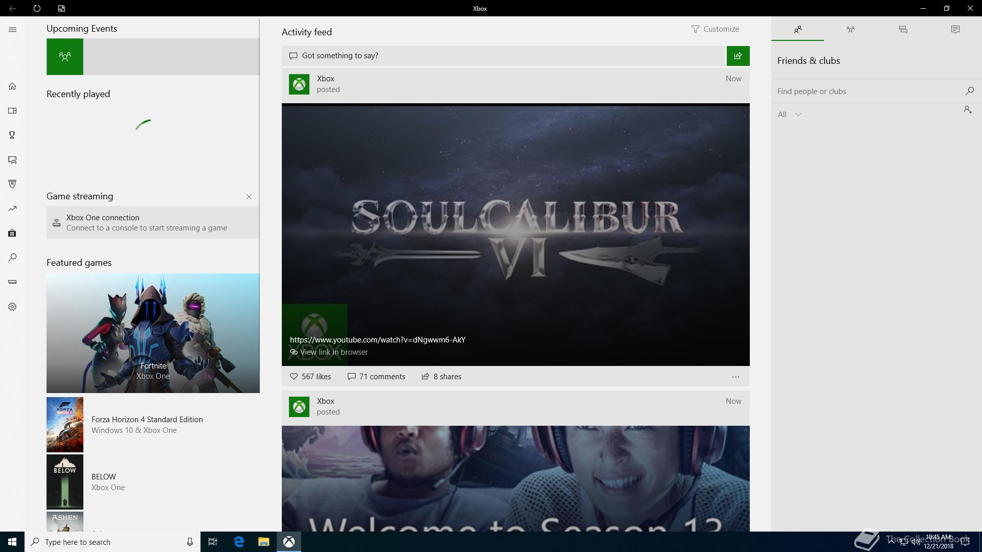This screenshot has width=982, height=552.
Task: Click the title bar icon beside refresh
Action: 61,8
